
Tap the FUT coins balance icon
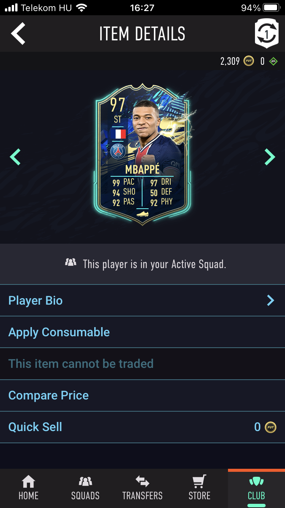tap(249, 61)
